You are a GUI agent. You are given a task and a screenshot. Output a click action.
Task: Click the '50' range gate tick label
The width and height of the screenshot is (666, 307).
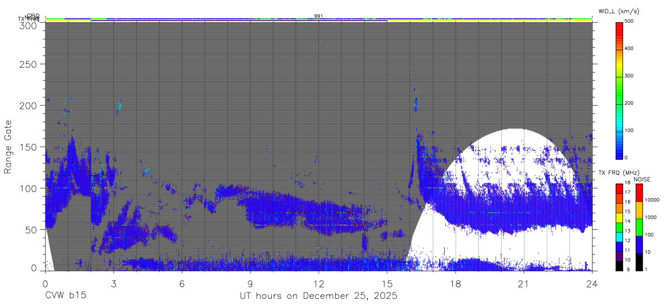click(32, 230)
